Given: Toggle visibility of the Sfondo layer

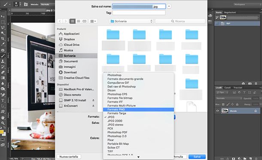Looking at the screenshot, I should click(218, 111).
